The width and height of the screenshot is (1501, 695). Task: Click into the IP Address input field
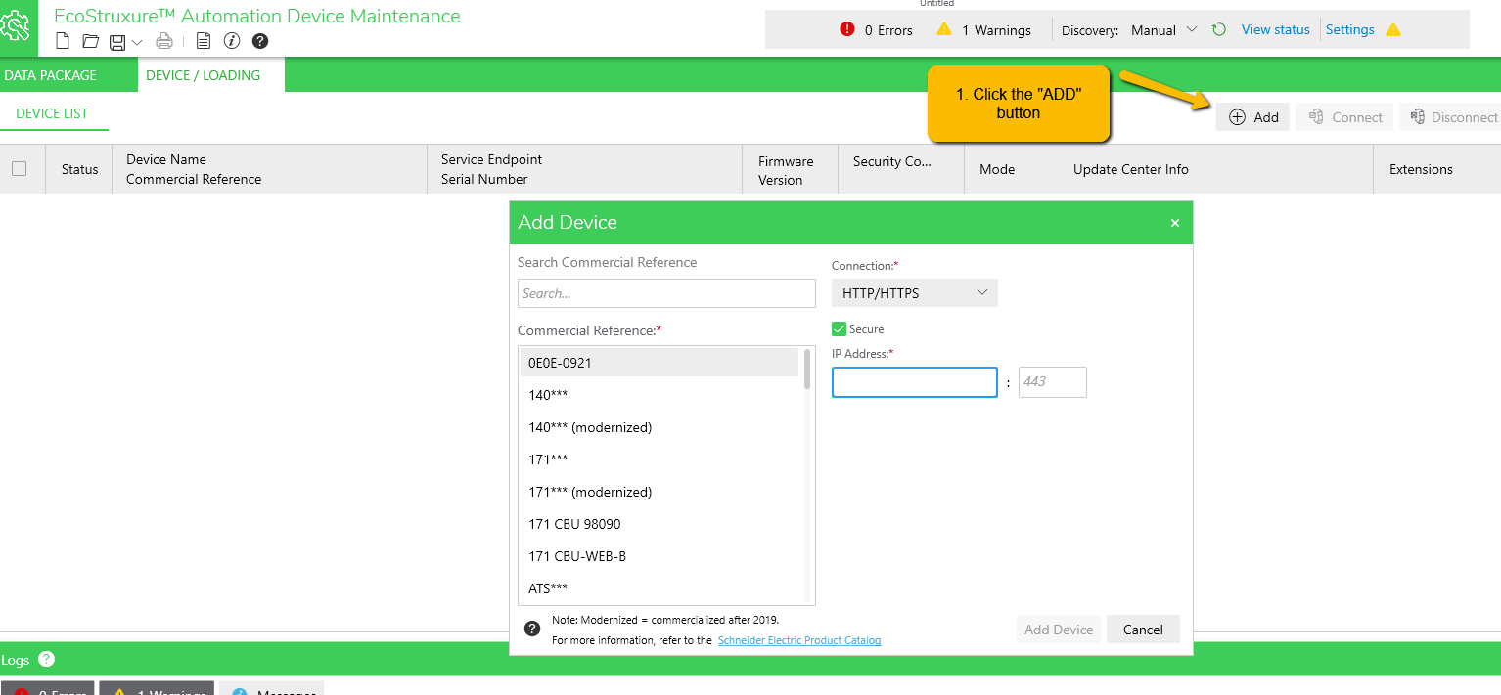coord(914,382)
